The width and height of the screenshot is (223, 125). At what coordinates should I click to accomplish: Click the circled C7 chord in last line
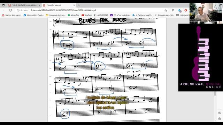pyautogui.click(x=65, y=114)
